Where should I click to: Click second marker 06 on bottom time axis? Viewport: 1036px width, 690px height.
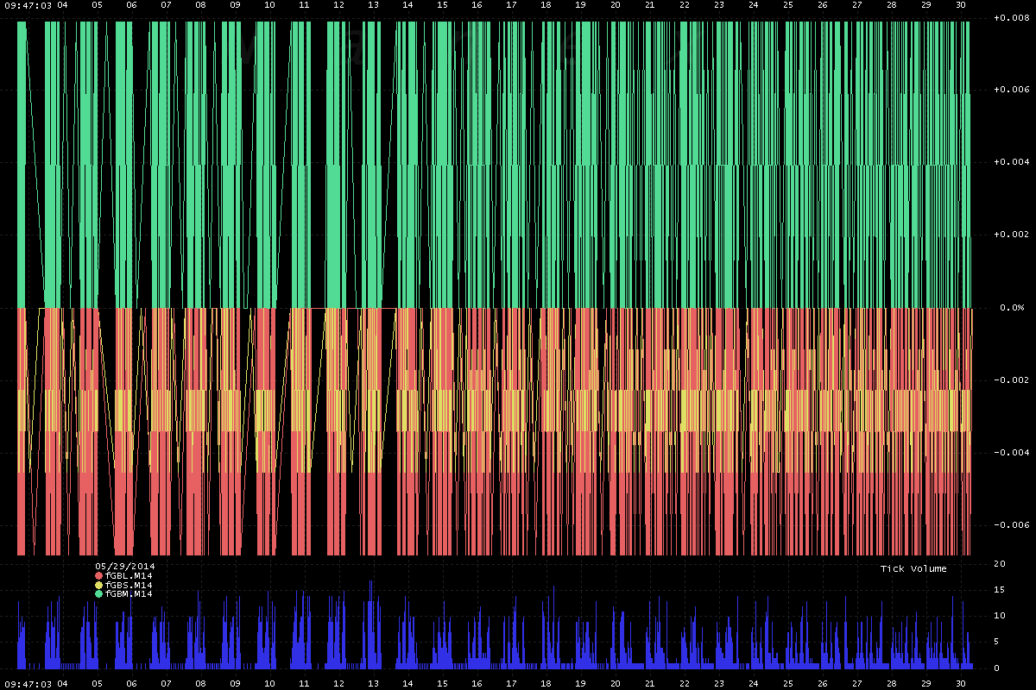pos(131,684)
